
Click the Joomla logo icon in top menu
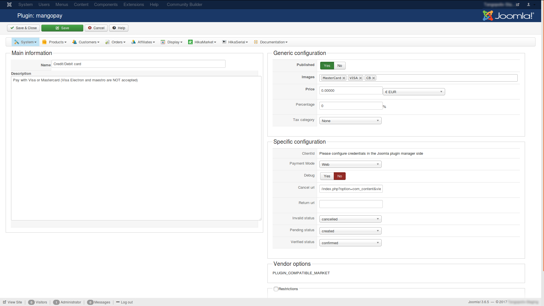tap(9, 5)
